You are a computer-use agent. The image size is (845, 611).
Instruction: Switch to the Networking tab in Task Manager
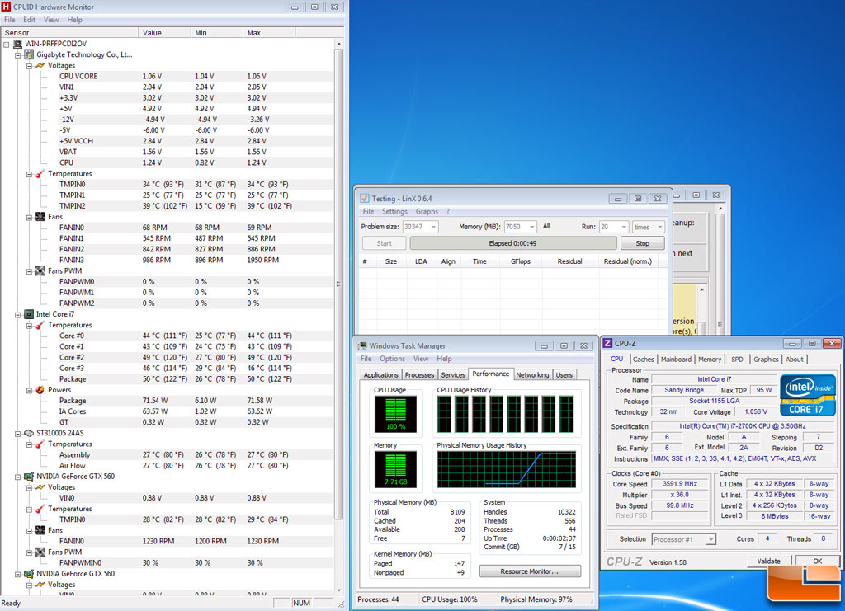pyautogui.click(x=532, y=374)
